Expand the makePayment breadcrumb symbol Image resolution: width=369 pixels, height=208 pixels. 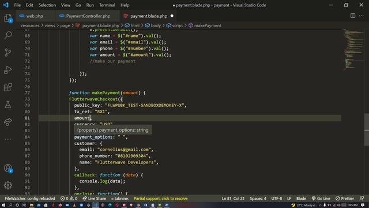point(205,25)
